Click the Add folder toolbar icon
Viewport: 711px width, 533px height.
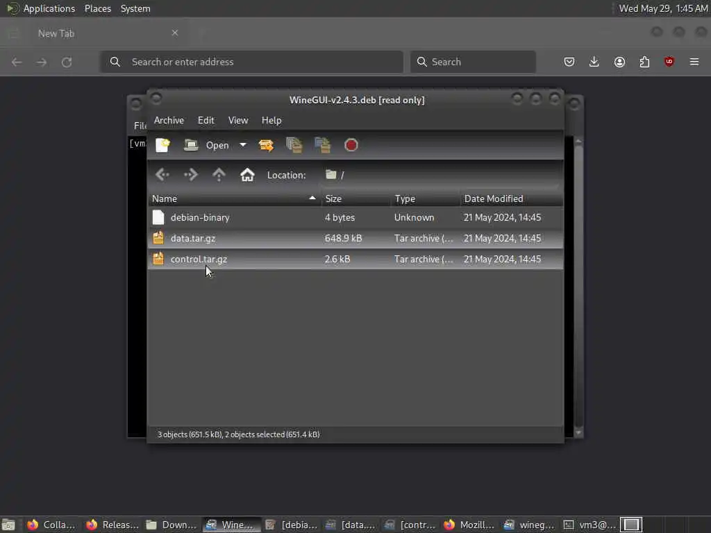[x=322, y=145]
